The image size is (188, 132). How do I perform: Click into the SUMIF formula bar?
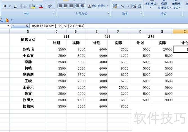[109, 26]
